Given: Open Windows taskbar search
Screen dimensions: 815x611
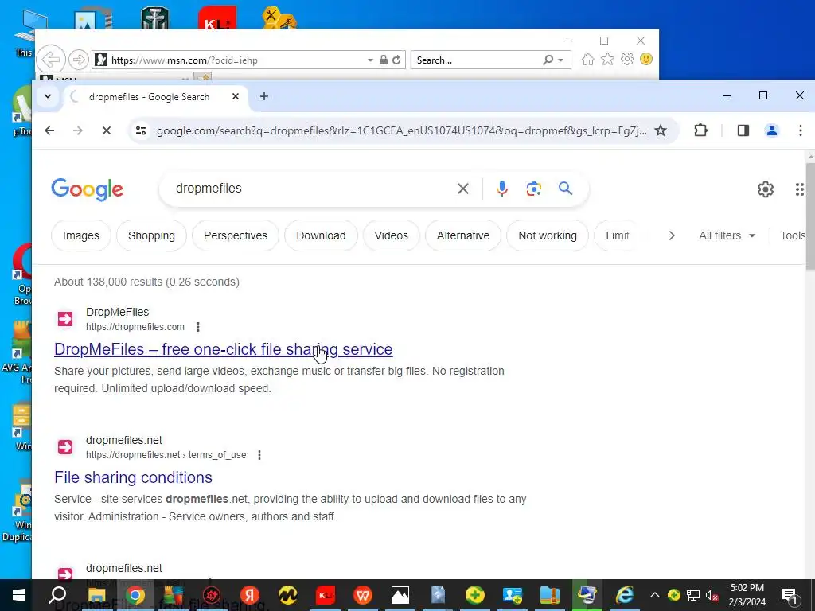Looking at the screenshot, I should (x=57, y=595).
